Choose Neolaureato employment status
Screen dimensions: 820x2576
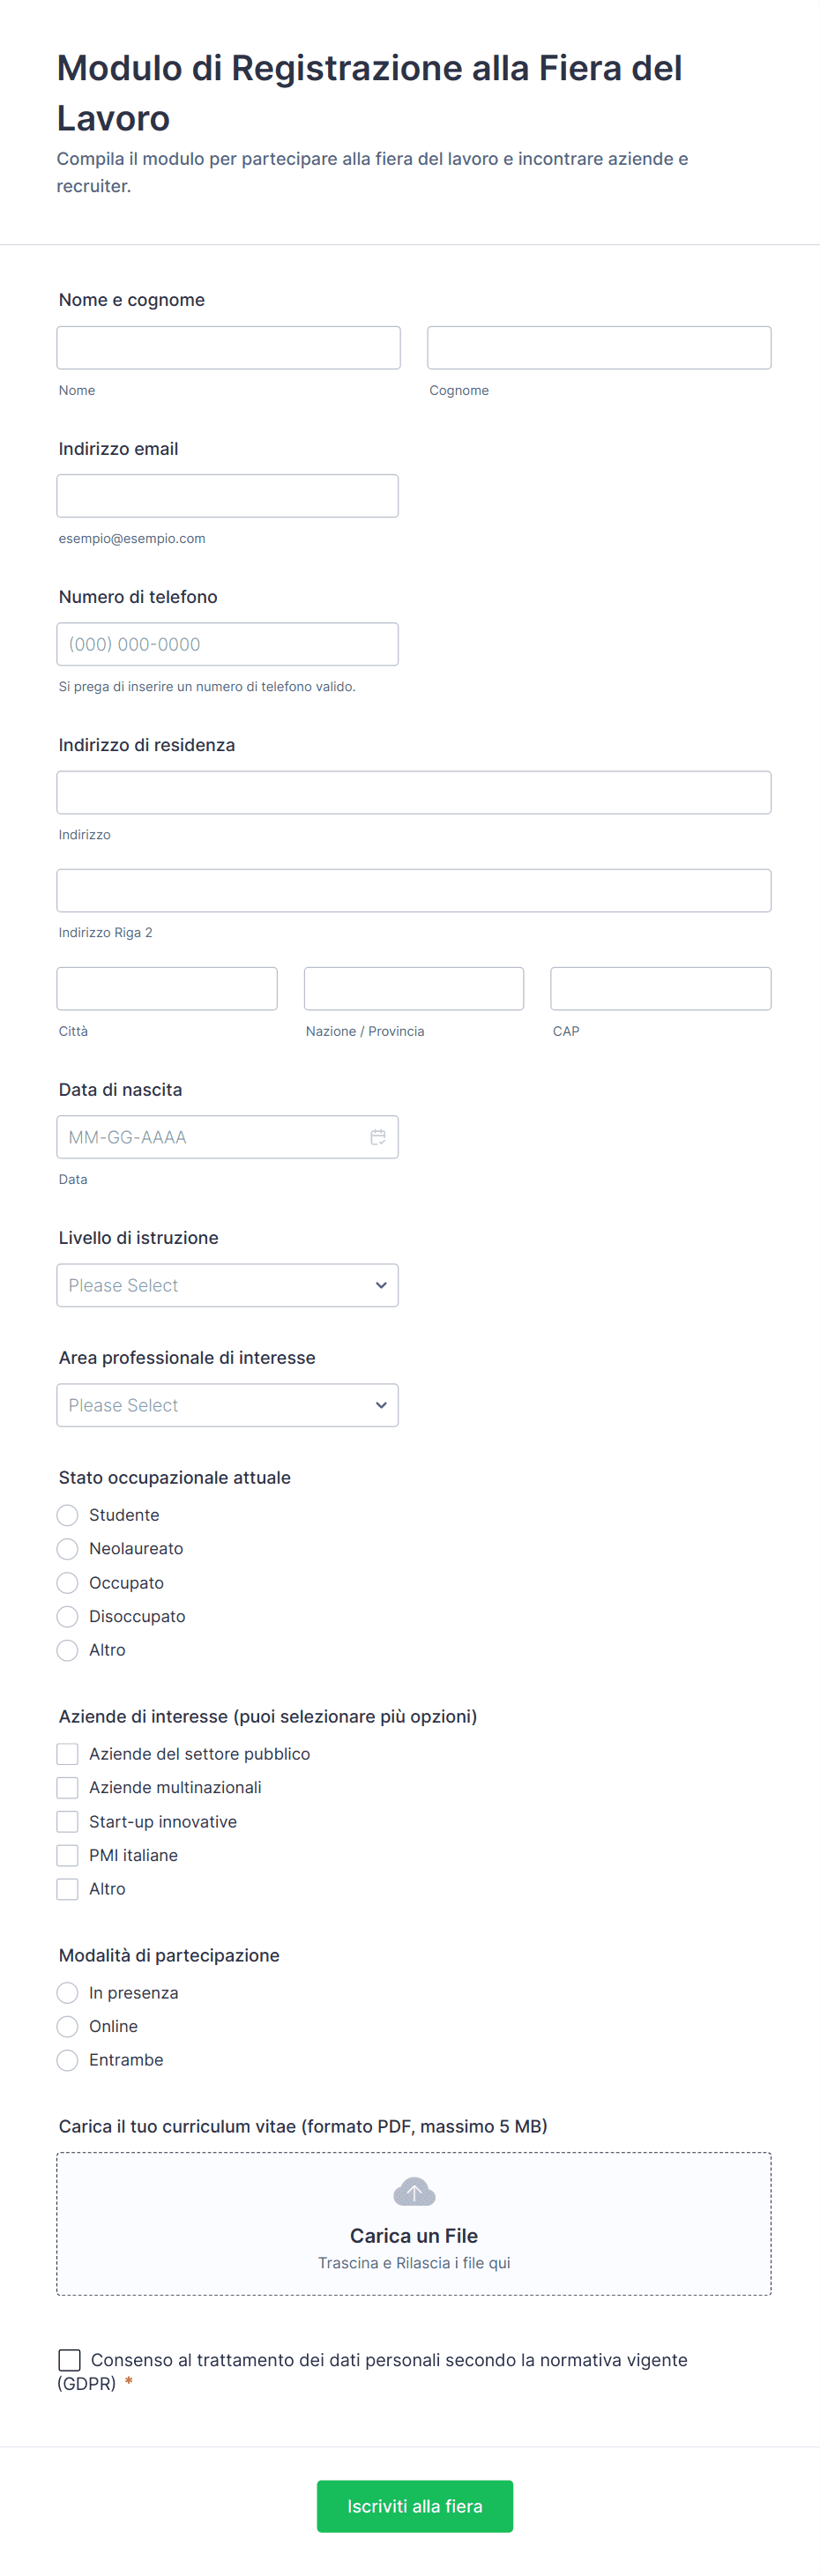68,1549
